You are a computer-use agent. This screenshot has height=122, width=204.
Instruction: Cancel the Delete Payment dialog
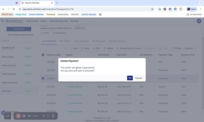(139, 78)
